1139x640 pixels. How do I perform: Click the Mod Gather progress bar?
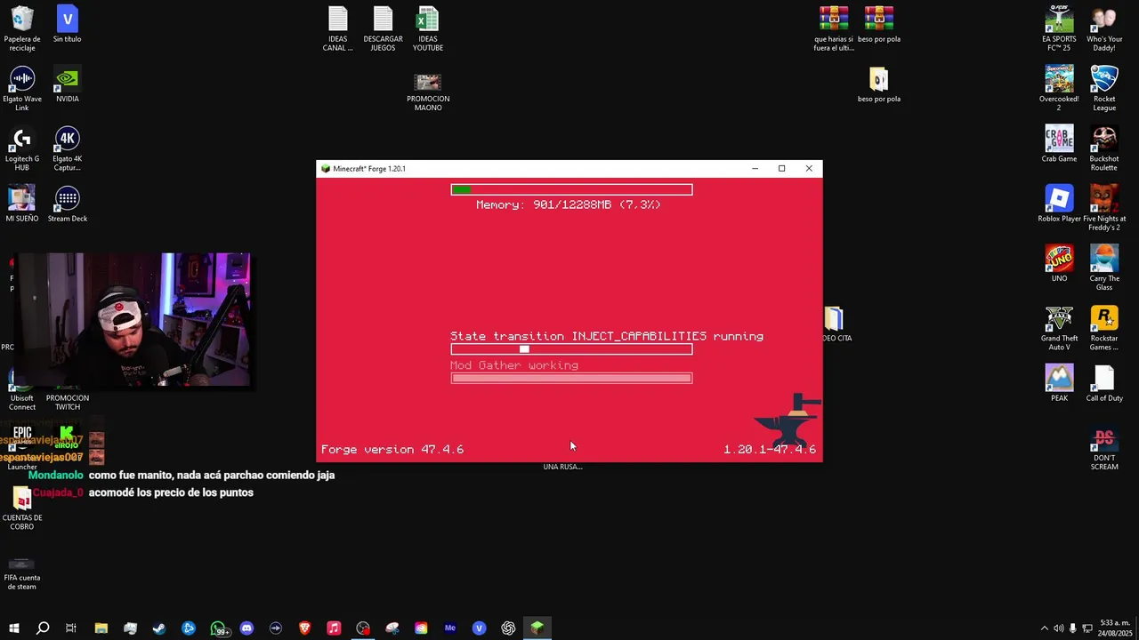click(x=571, y=378)
